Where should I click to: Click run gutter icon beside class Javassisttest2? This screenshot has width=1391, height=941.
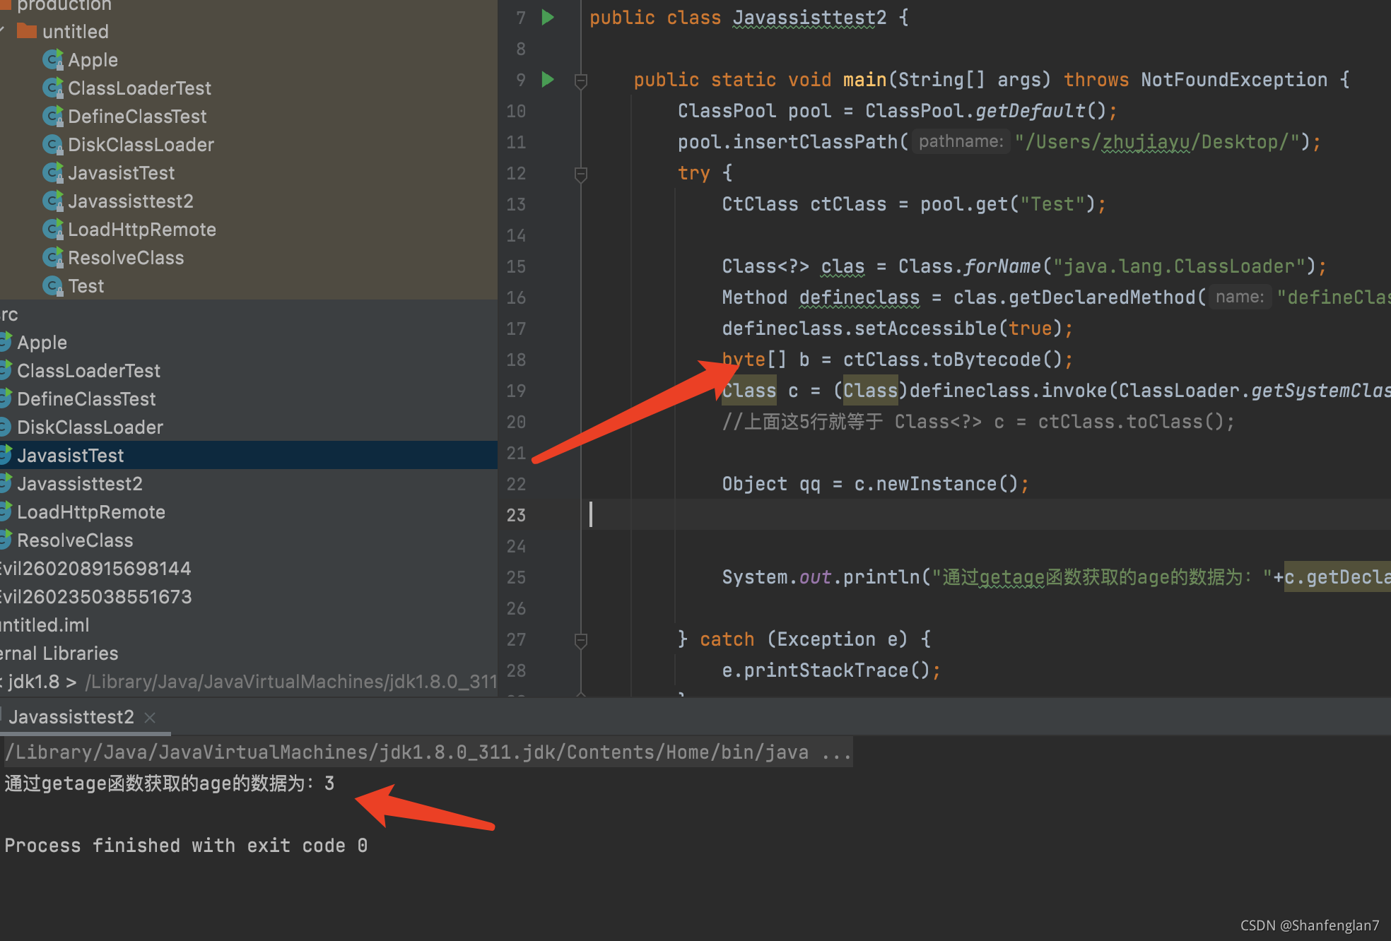(x=548, y=17)
